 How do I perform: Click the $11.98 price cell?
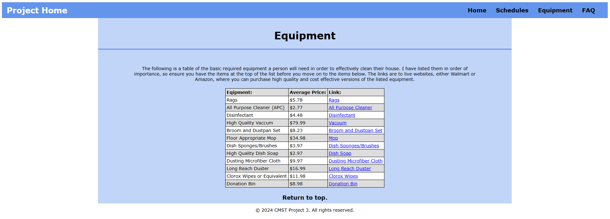(308, 176)
